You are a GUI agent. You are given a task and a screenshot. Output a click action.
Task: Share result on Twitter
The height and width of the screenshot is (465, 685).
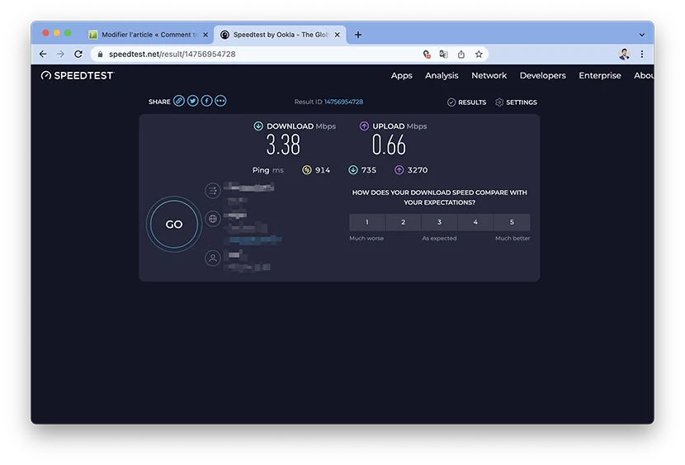pos(192,101)
